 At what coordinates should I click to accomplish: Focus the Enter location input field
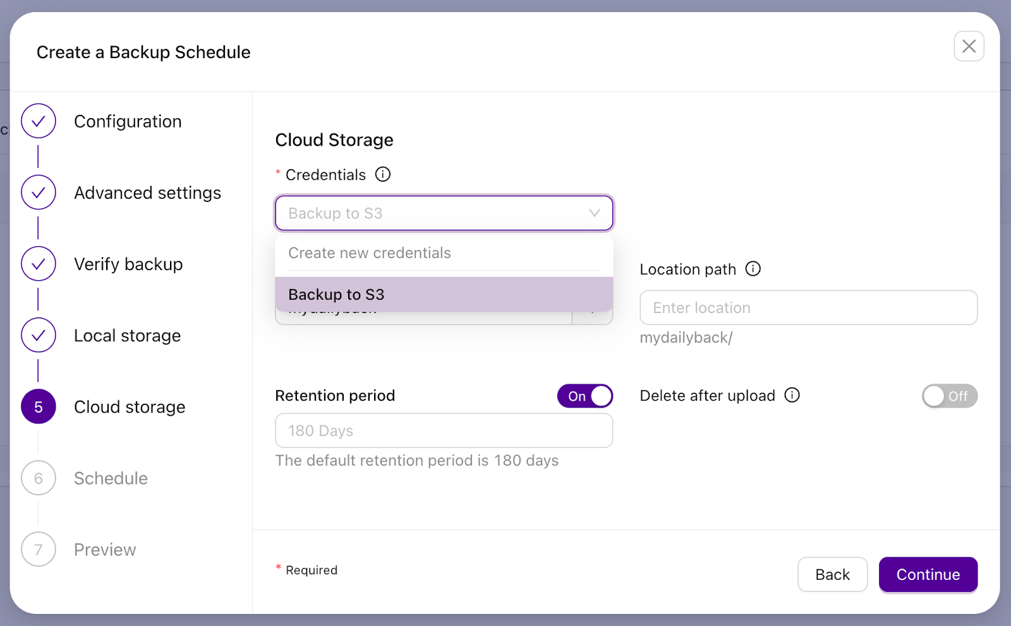pyautogui.click(x=808, y=307)
